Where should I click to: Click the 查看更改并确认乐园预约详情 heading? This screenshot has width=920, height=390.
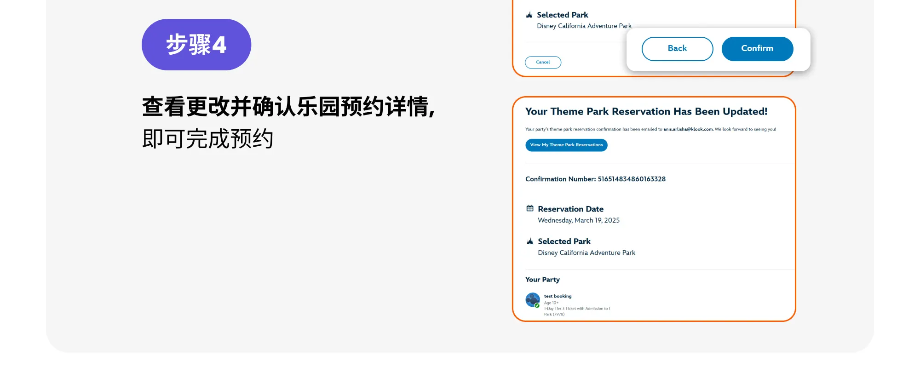point(288,107)
